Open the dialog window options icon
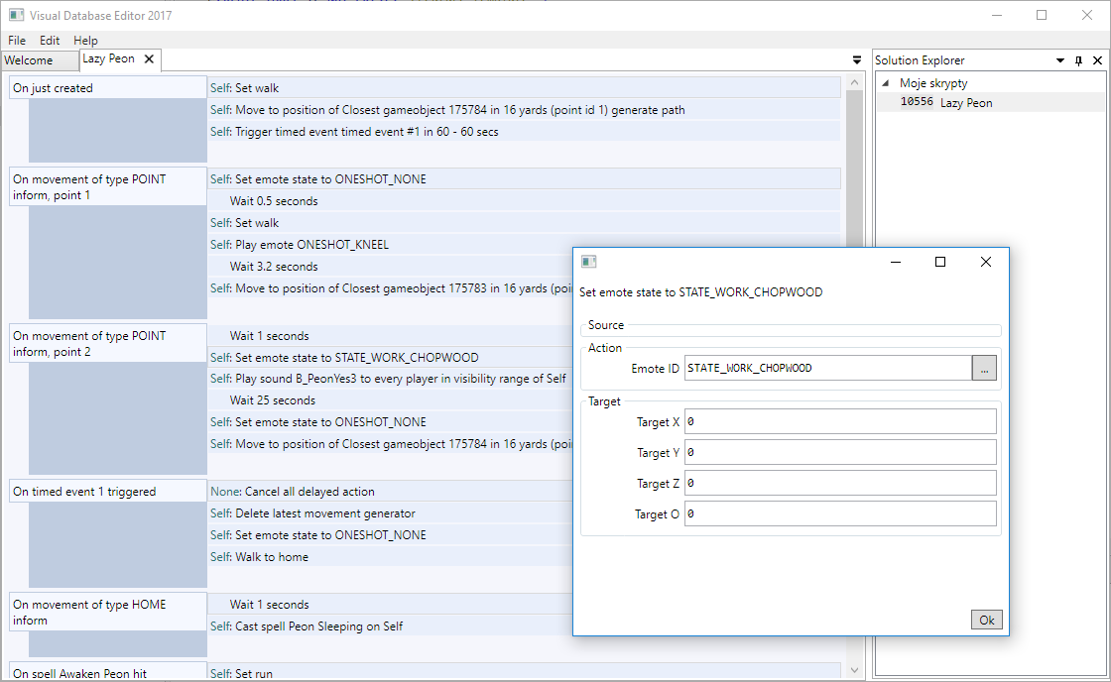Viewport: 1111px width, 682px height. 589,261
